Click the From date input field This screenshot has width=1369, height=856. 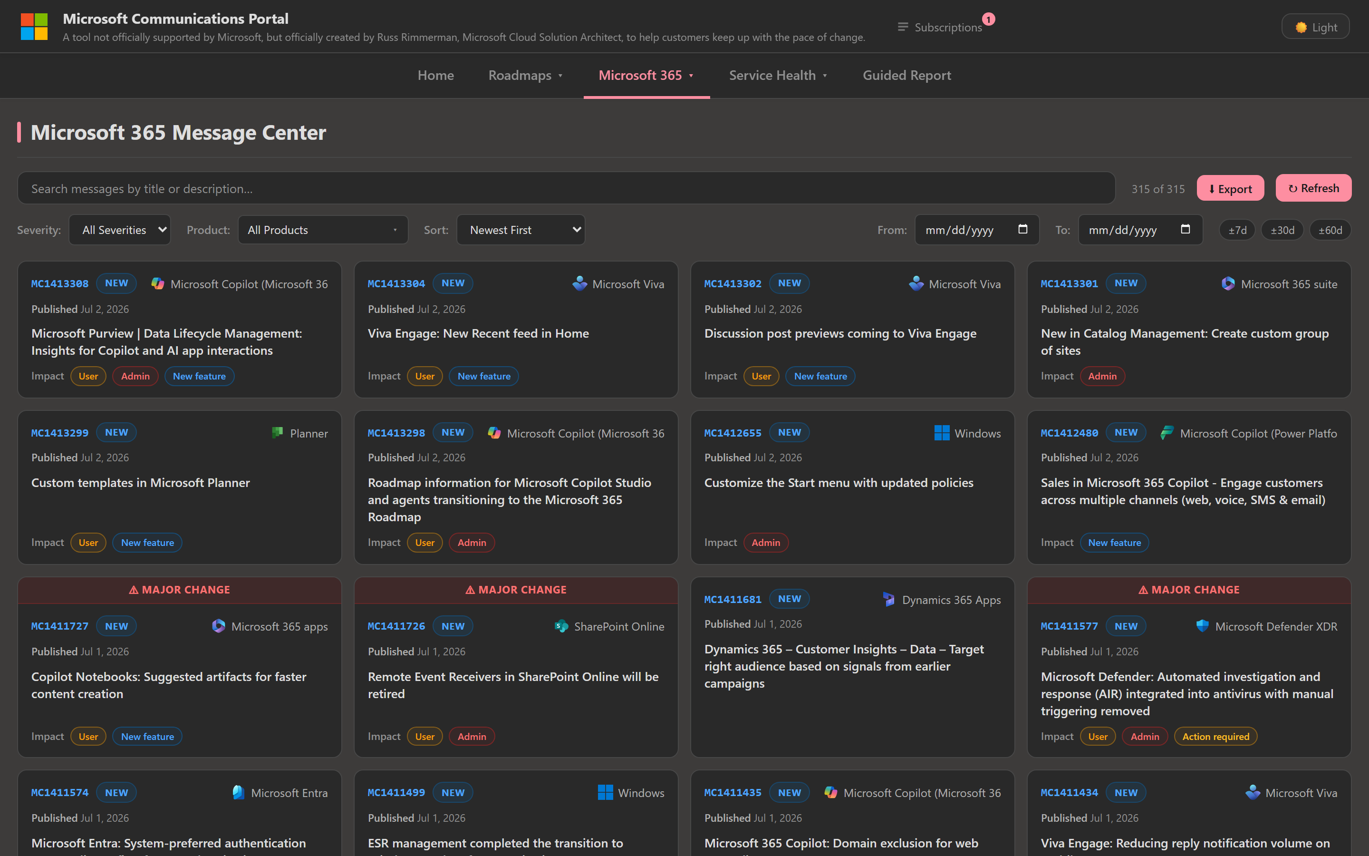977,230
